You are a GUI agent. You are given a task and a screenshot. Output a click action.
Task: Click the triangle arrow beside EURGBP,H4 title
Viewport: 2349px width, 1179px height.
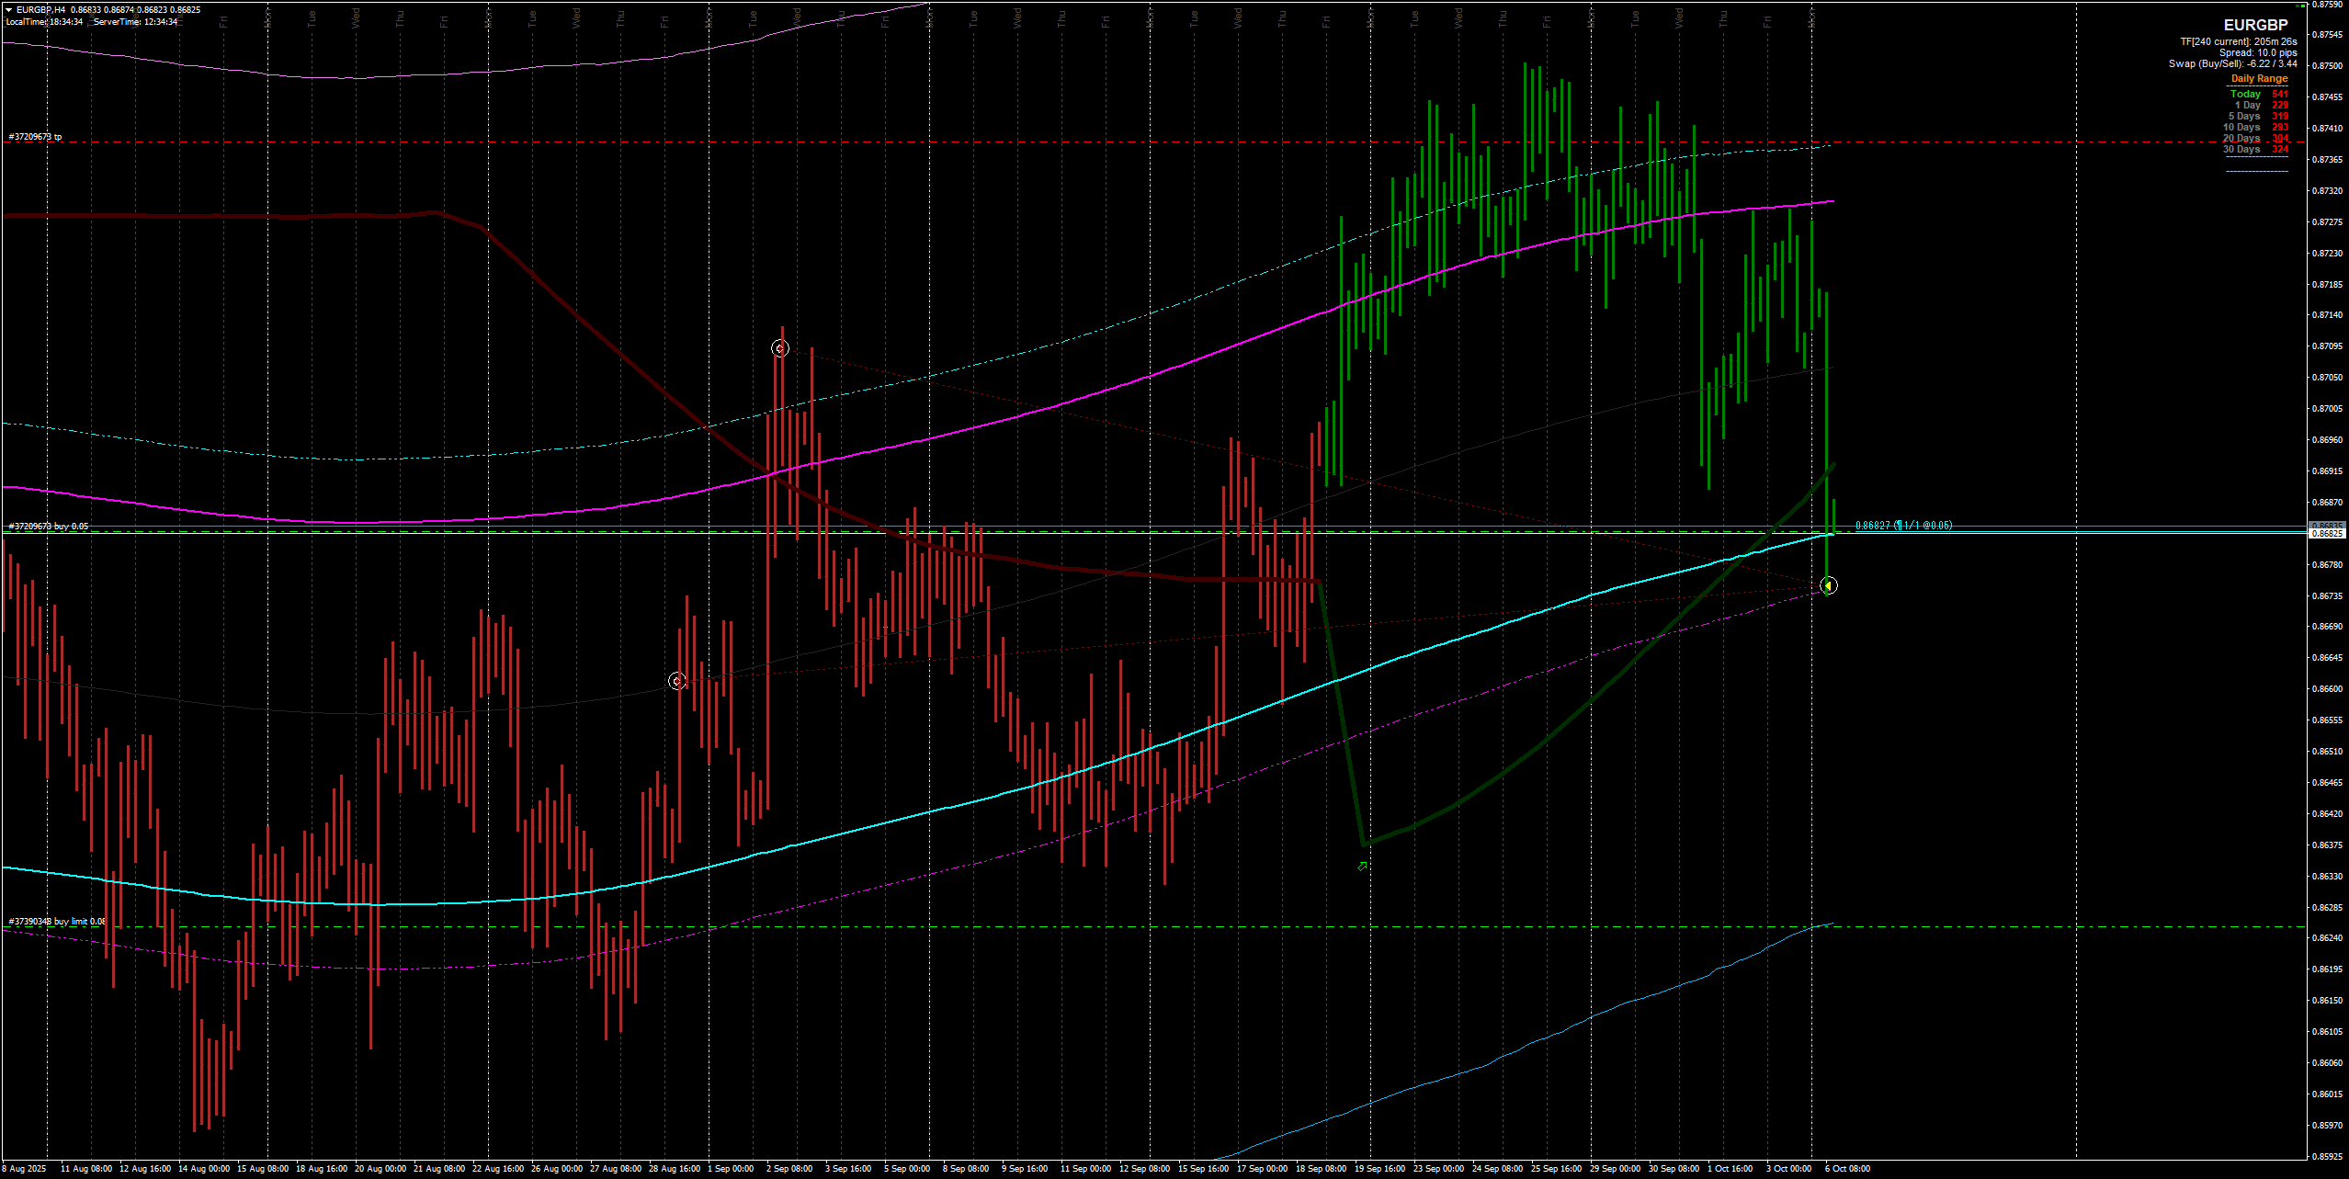click(8, 10)
